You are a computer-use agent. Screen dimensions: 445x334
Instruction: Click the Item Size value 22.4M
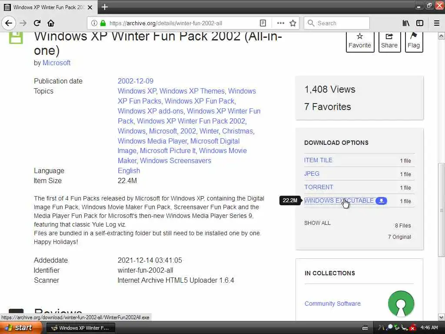[x=127, y=180]
